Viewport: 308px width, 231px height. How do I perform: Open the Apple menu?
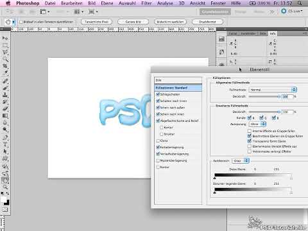coord(8,3)
